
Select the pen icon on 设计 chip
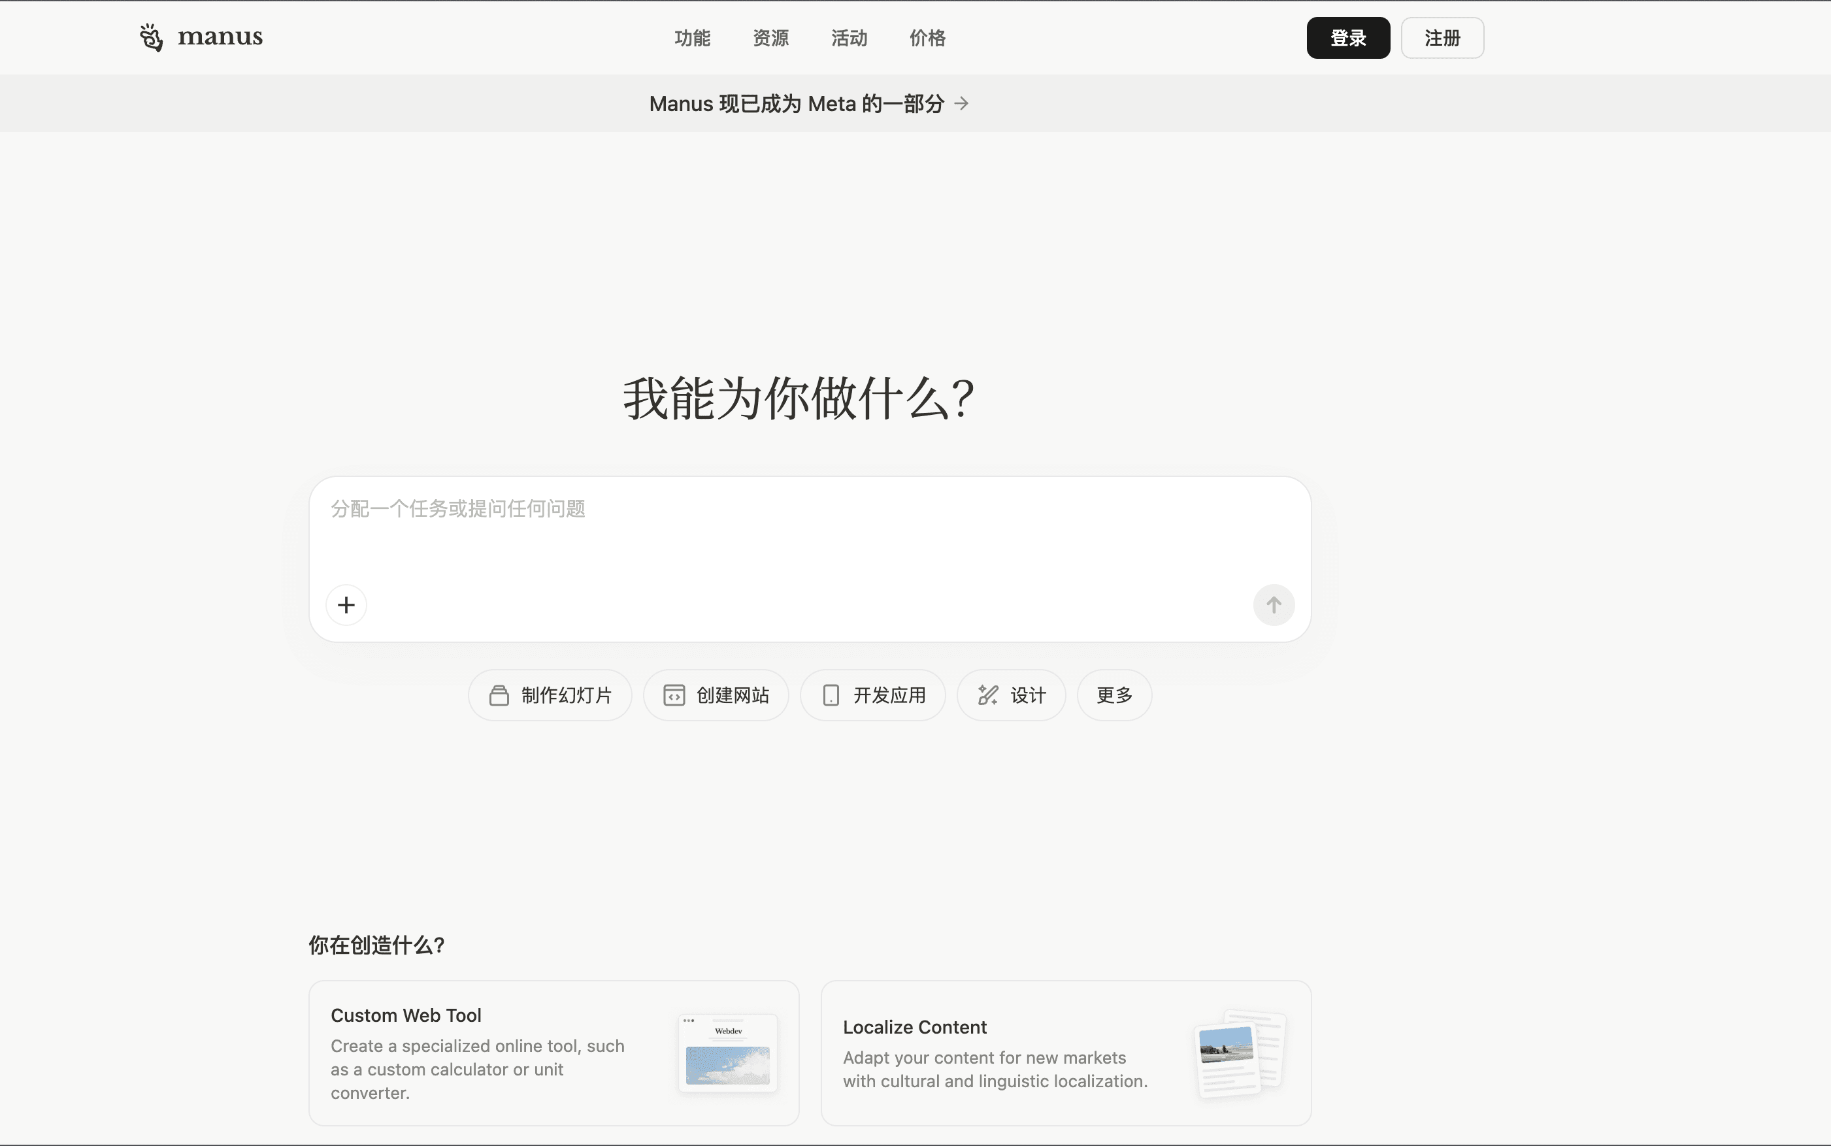(x=987, y=695)
